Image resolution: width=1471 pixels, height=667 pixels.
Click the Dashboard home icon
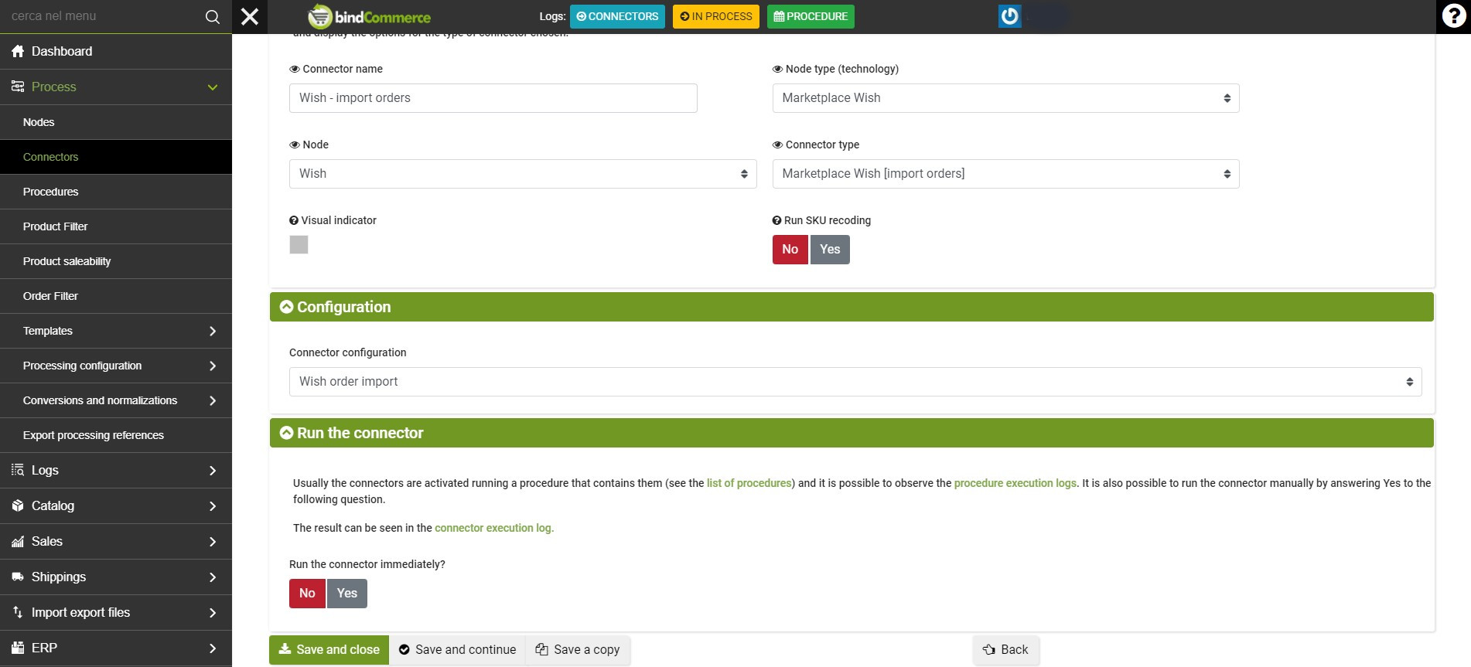(x=18, y=51)
